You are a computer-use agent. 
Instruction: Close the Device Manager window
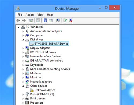115,8
